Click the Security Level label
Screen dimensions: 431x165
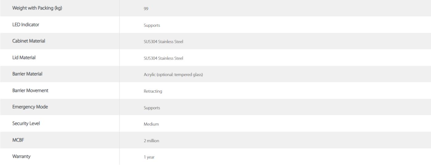point(26,124)
